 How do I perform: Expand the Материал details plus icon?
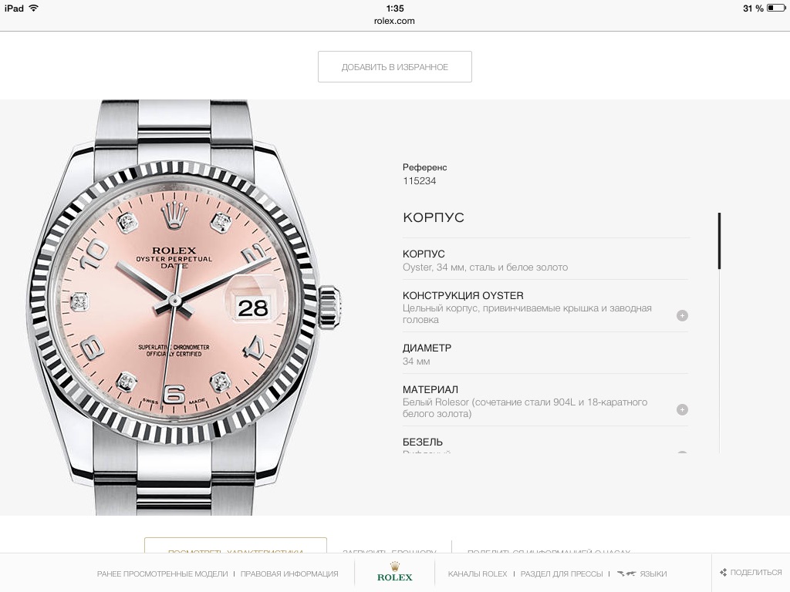click(x=682, y=409)
